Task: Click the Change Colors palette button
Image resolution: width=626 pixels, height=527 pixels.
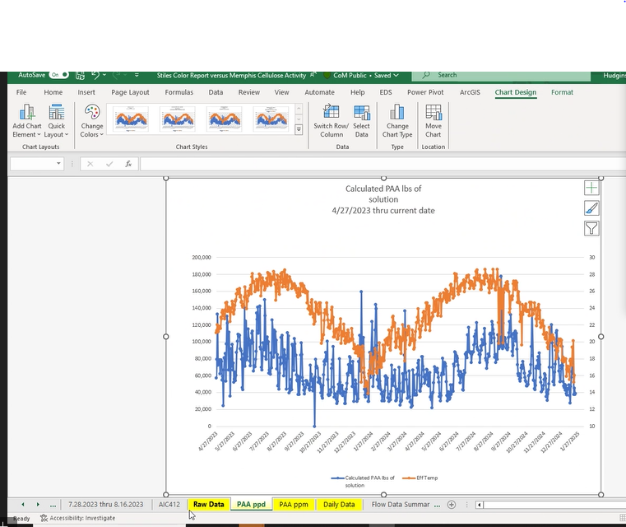Action: pyautogui.click(x=91, y=119)
